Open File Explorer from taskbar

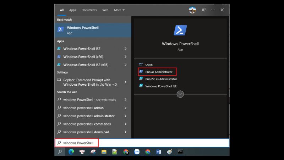pos(104,152)
